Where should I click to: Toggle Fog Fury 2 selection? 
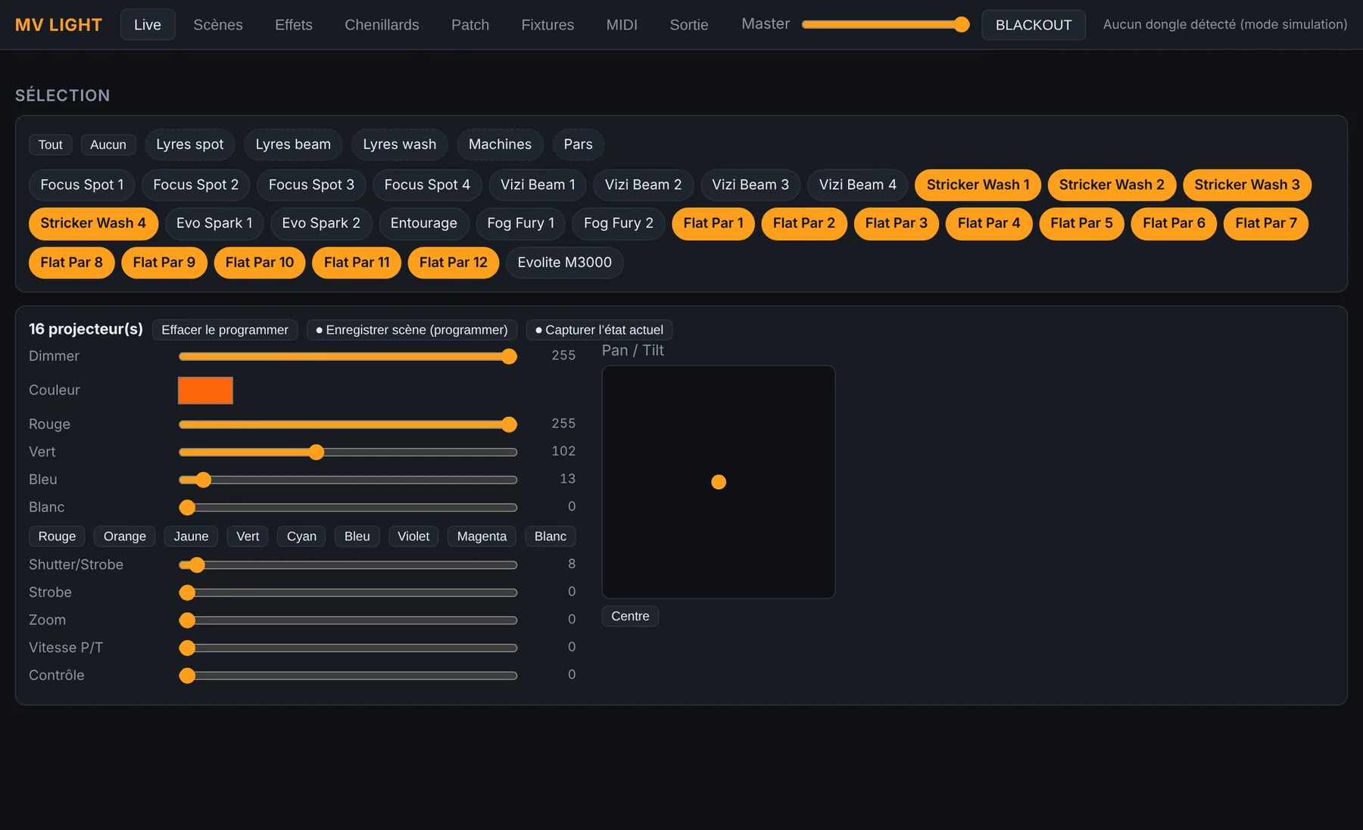tap(619, 223)
